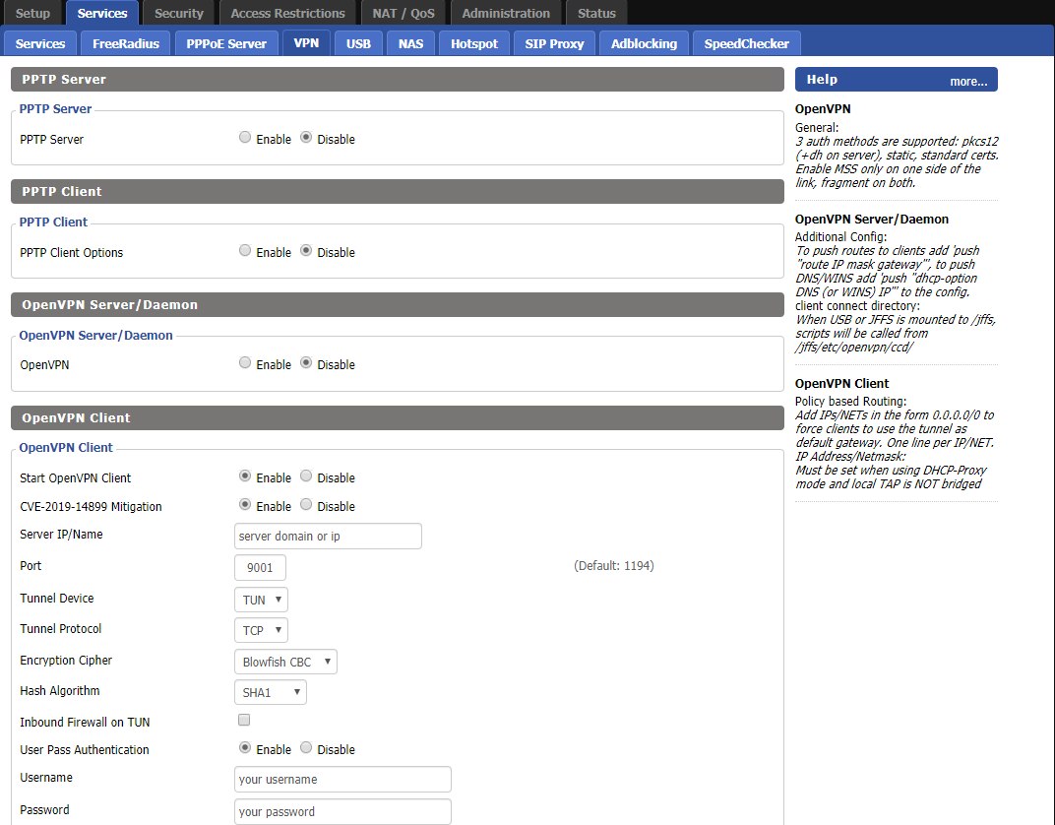Image resolution: width=1055 pixels, height=825 pixels.
Task: Enable Start OpenVPN Client
Action: tap(245, 476)
